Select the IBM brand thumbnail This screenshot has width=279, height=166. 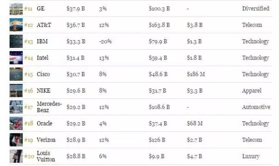point(16,41)
